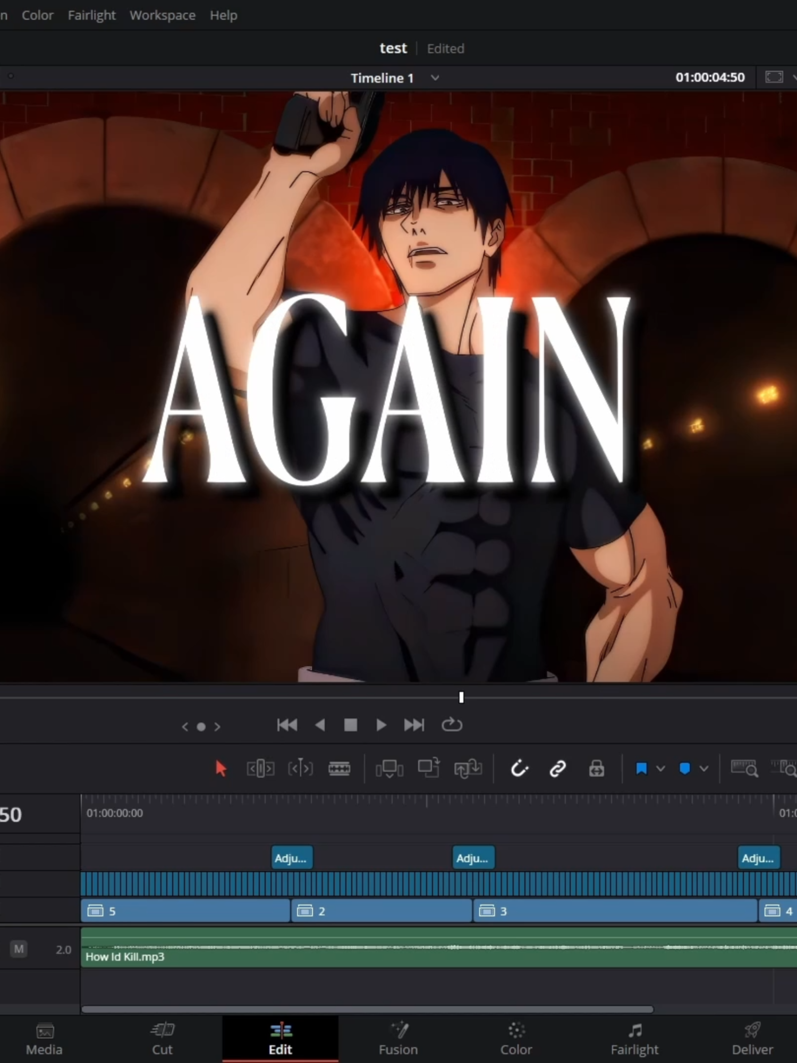Mute audio track with M button

pos(19,949)
